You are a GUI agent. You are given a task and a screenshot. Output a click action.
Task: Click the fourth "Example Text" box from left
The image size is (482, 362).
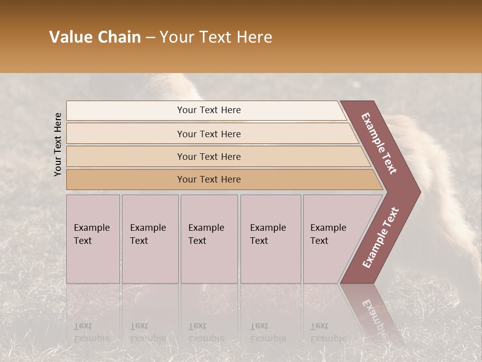pos(271,239)
